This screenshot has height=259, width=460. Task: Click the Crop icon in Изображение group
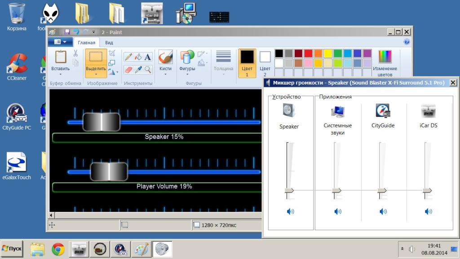(x=112, y=54)
